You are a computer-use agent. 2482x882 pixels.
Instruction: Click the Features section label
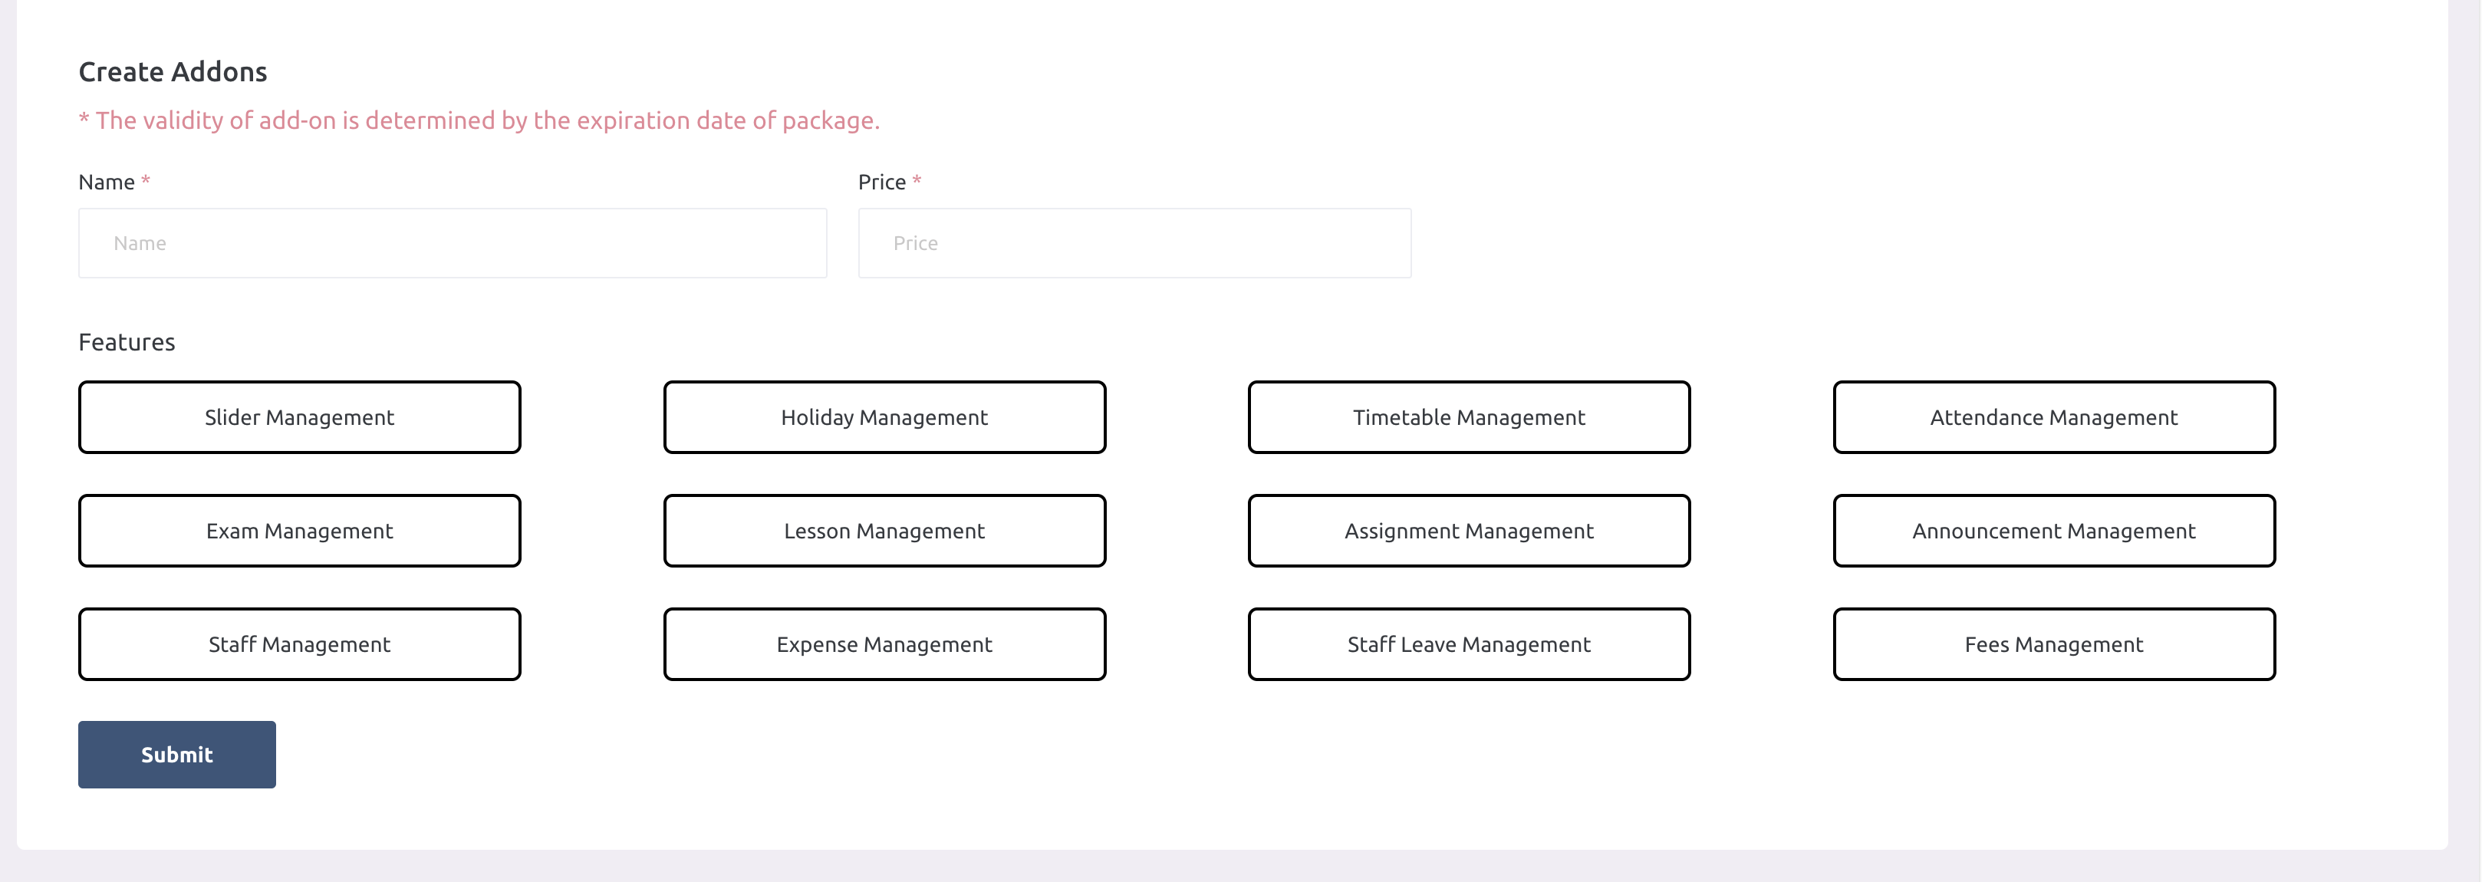click(127, 341)
